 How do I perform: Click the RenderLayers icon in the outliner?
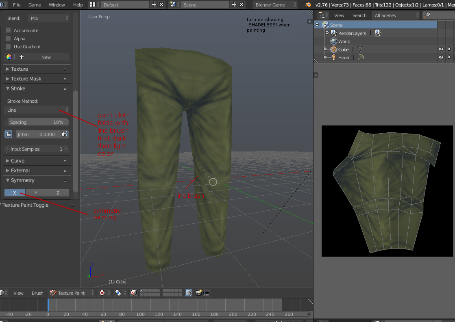(x=334, y=33)
